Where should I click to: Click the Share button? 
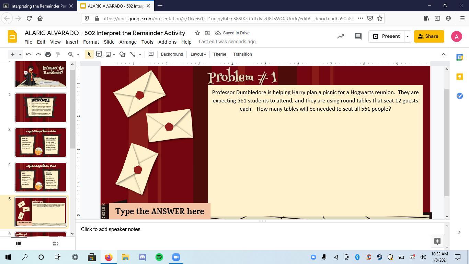coord(429,36)
